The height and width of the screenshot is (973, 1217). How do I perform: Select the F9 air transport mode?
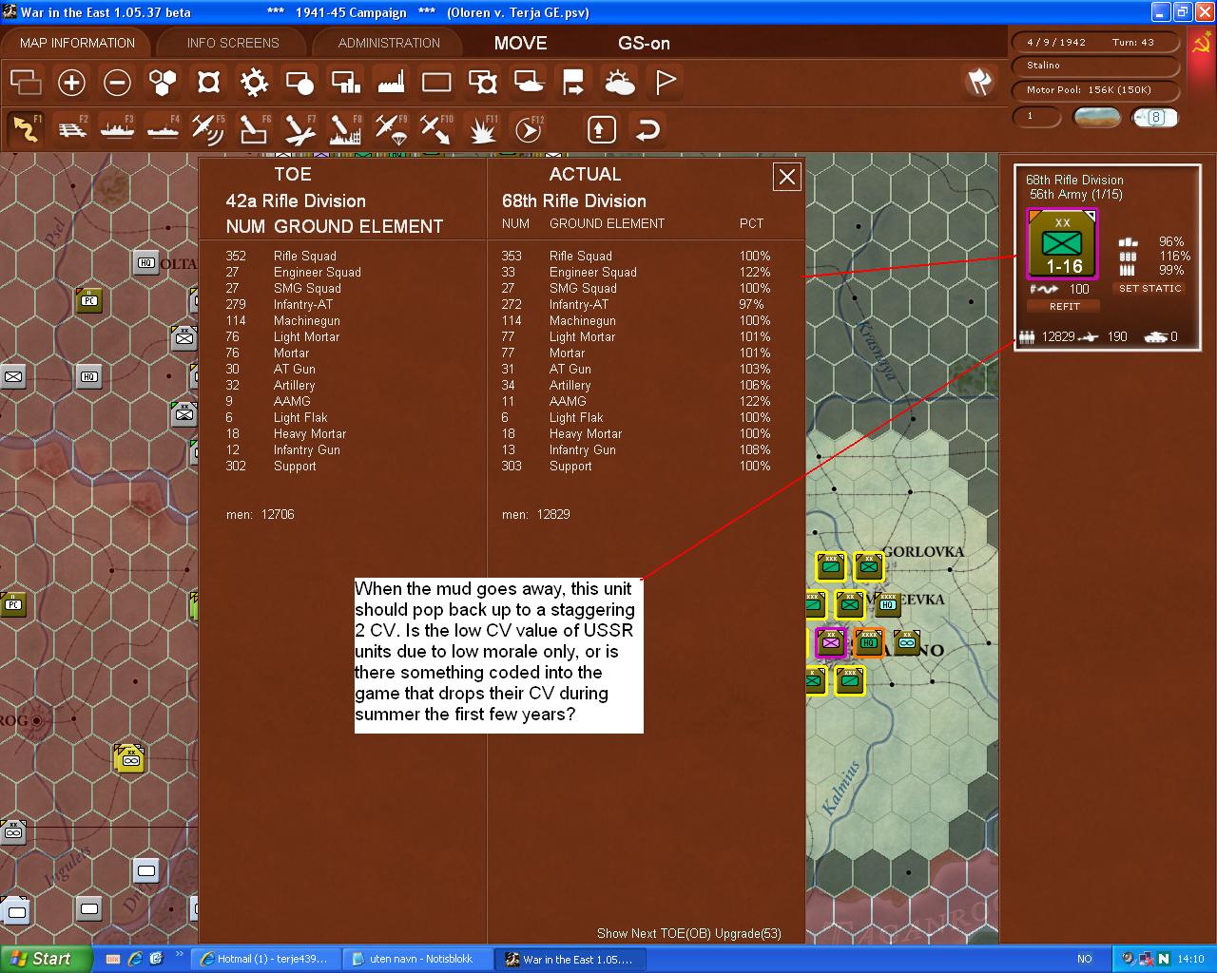(391, 129)
